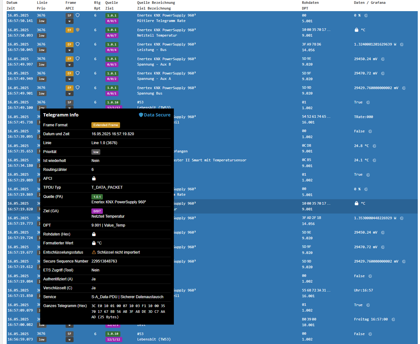Click the shield icon in the Spannung - Aux B row at 16:57:49.997
This screenshot has height=344, width=420.
click(x=78, y=59)
